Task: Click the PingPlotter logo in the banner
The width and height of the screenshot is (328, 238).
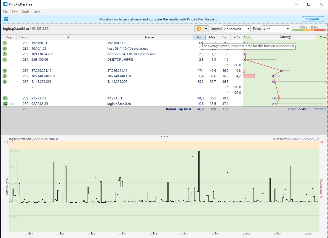Action: click(6, 19)
